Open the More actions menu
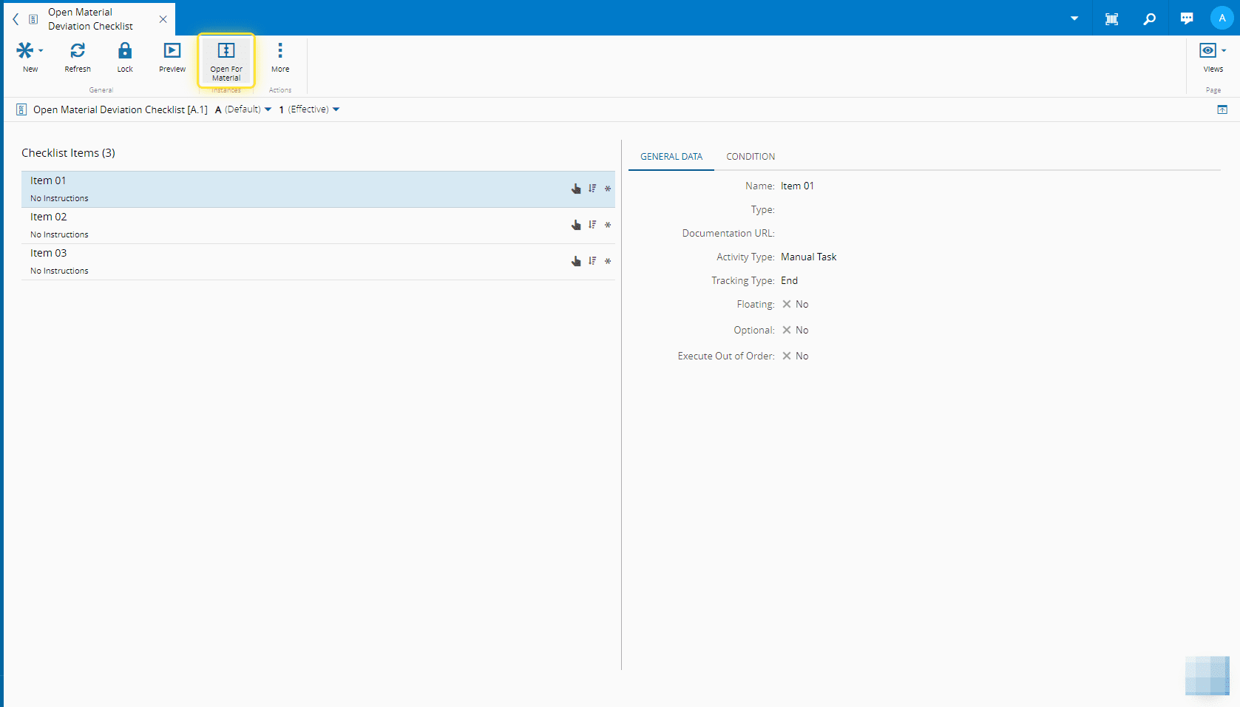 click(x=280, y=51)
